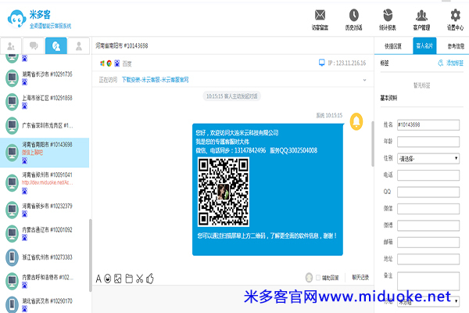Open link 下载安装-米云客服-米云客服官网
Image resolution: width=469 pixels, height=313 pixels.
[x=156, y=80]
